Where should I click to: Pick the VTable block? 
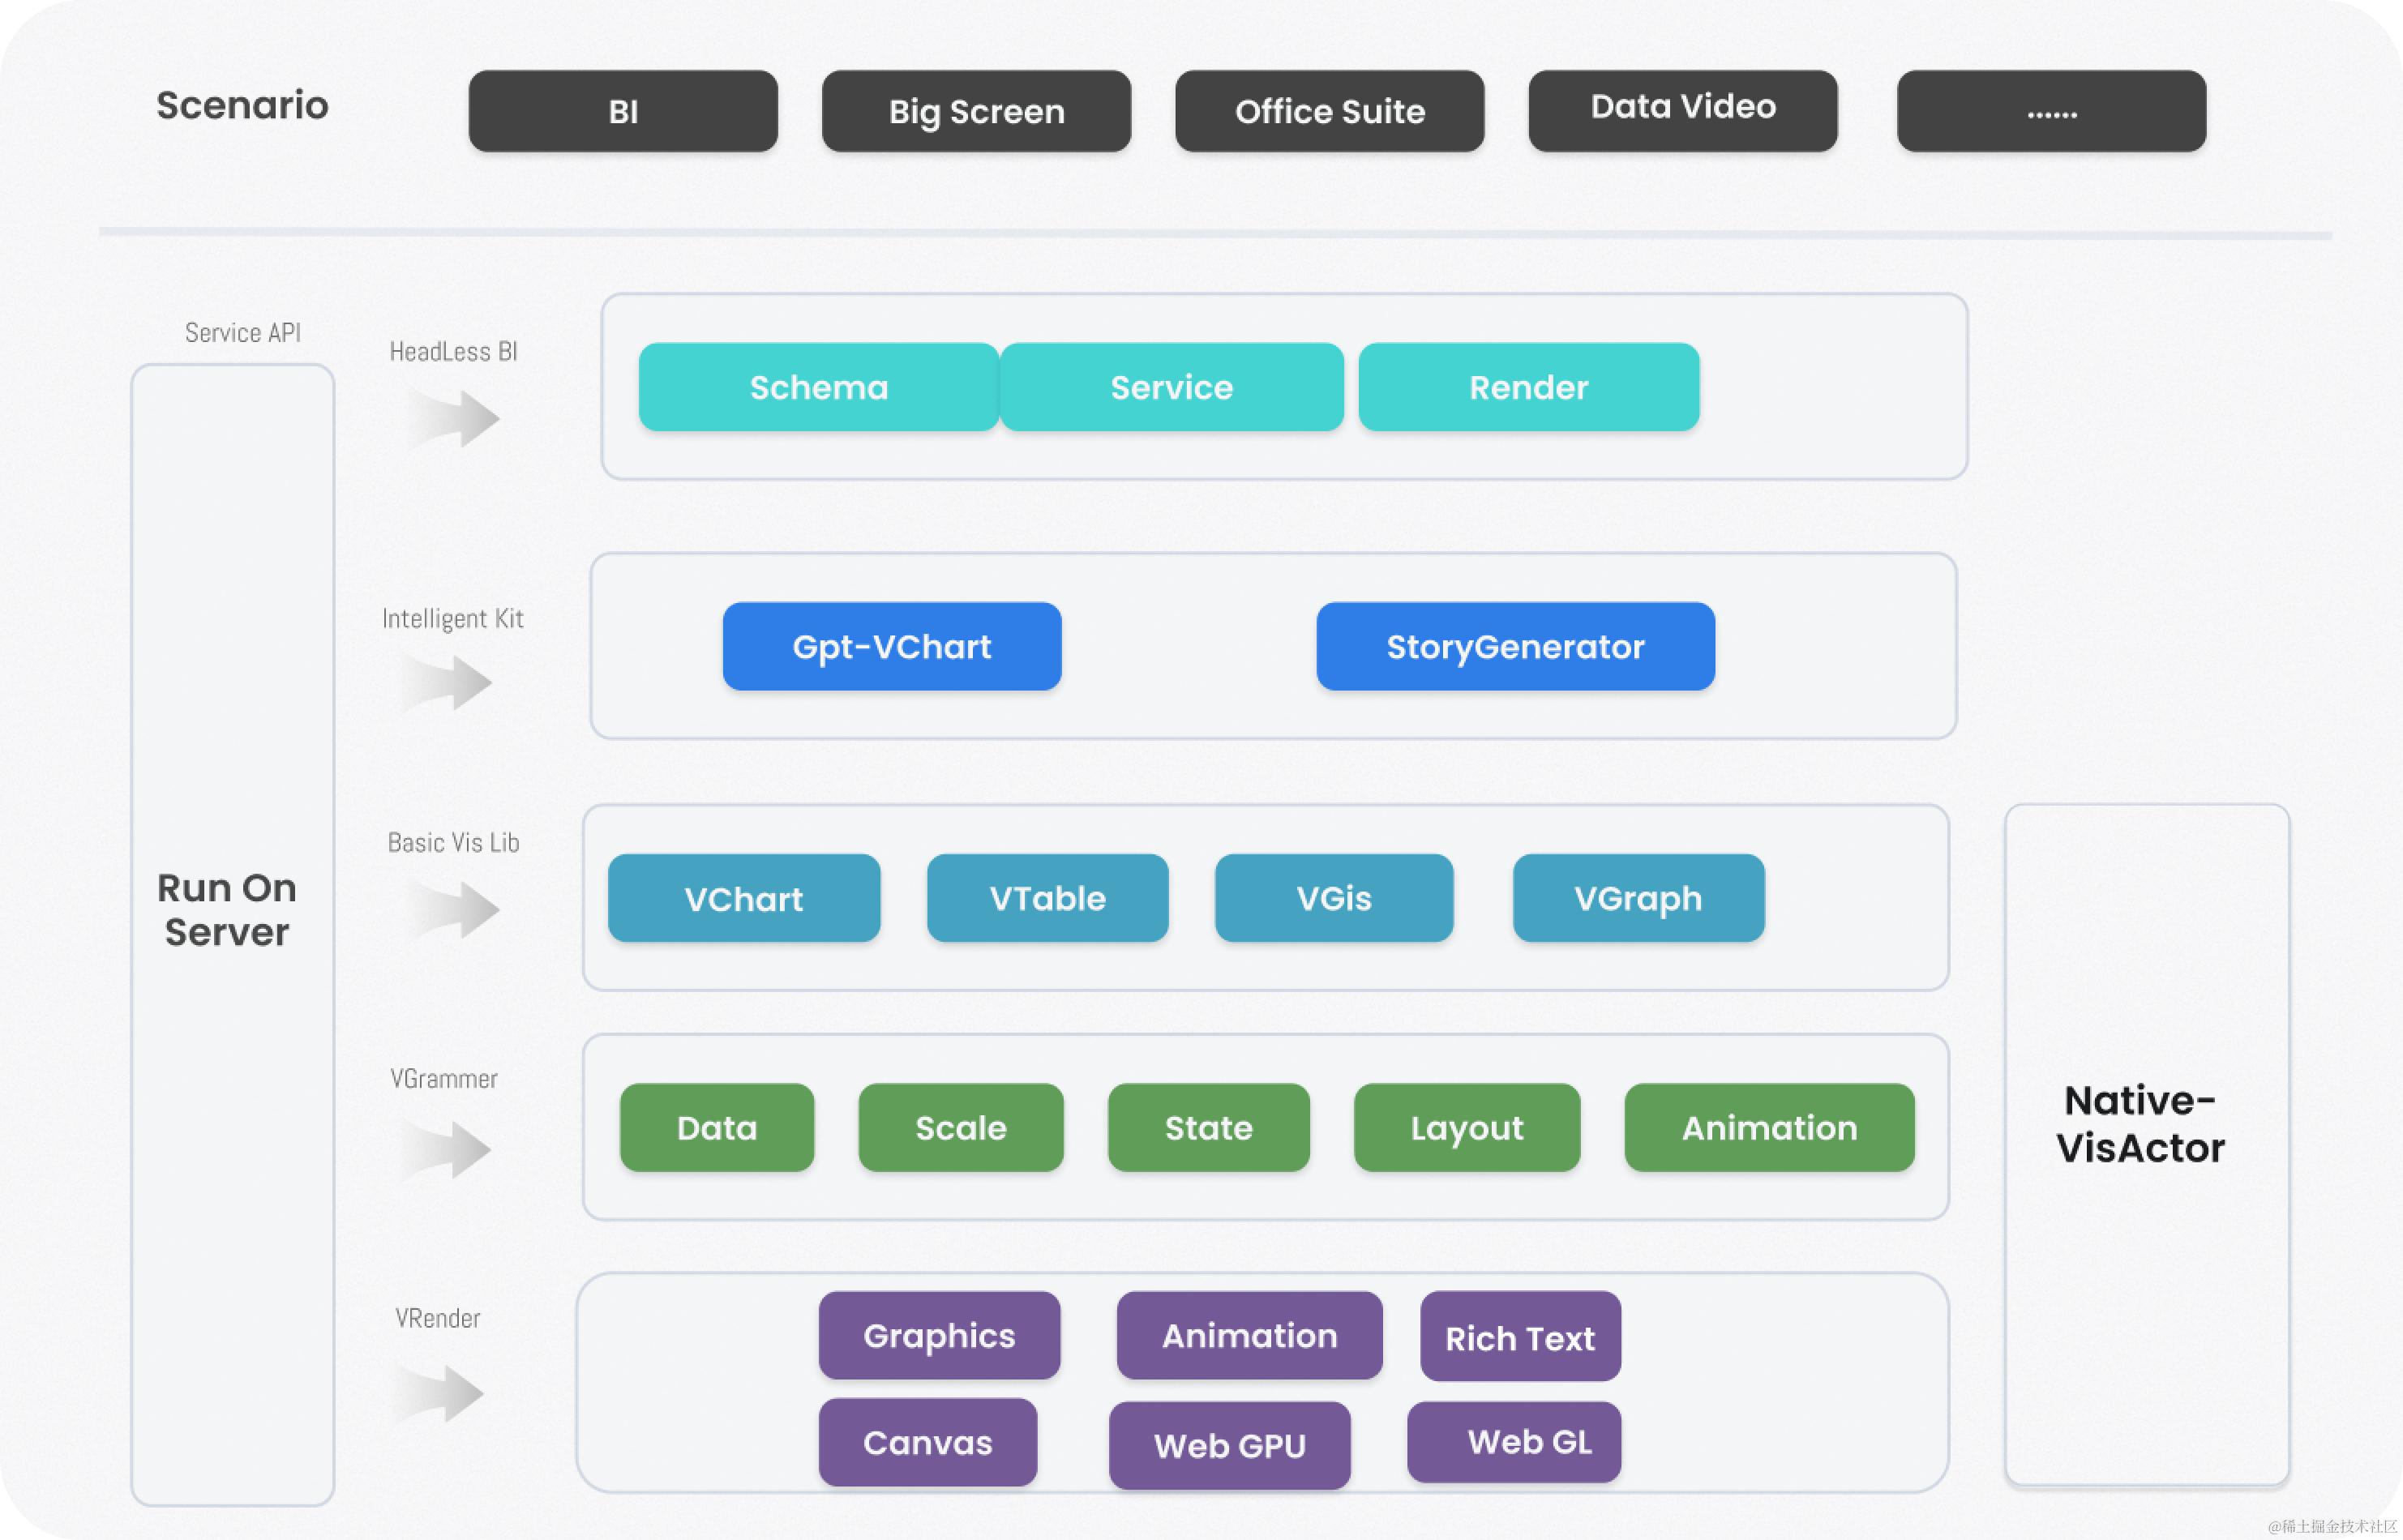click(x=1047, y=898)
